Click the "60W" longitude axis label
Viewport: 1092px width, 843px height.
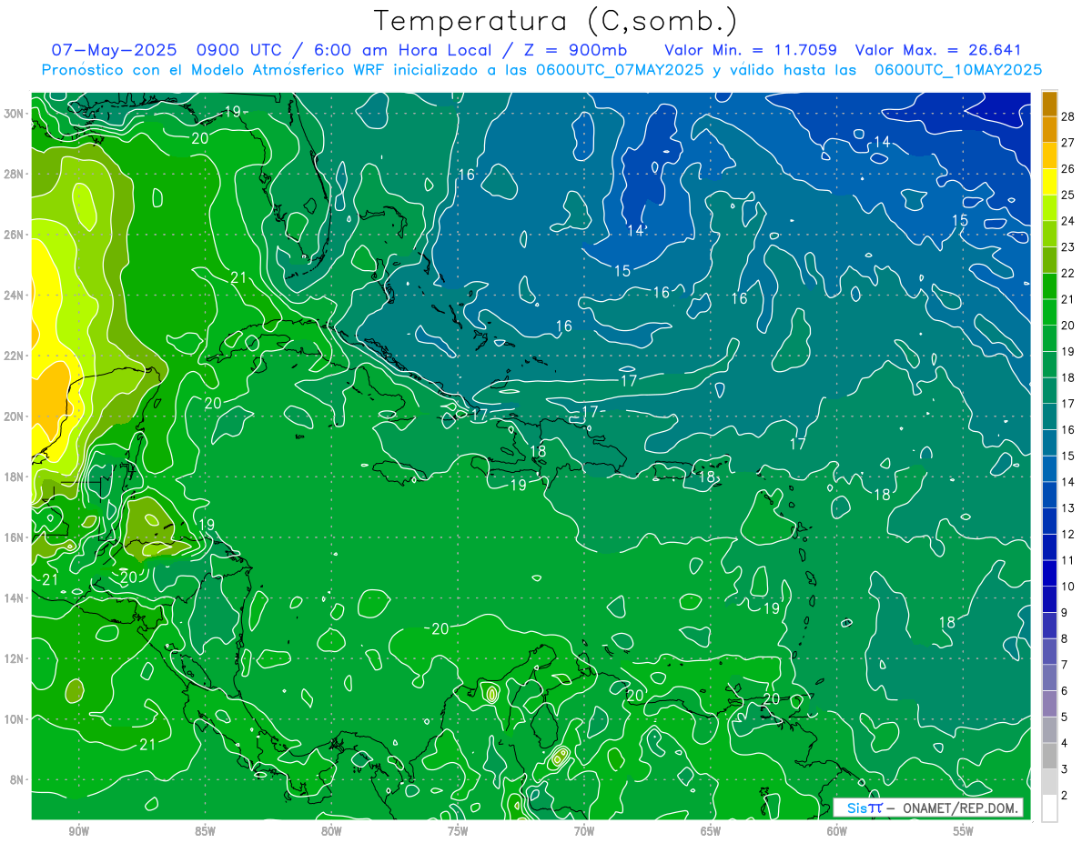837,831
